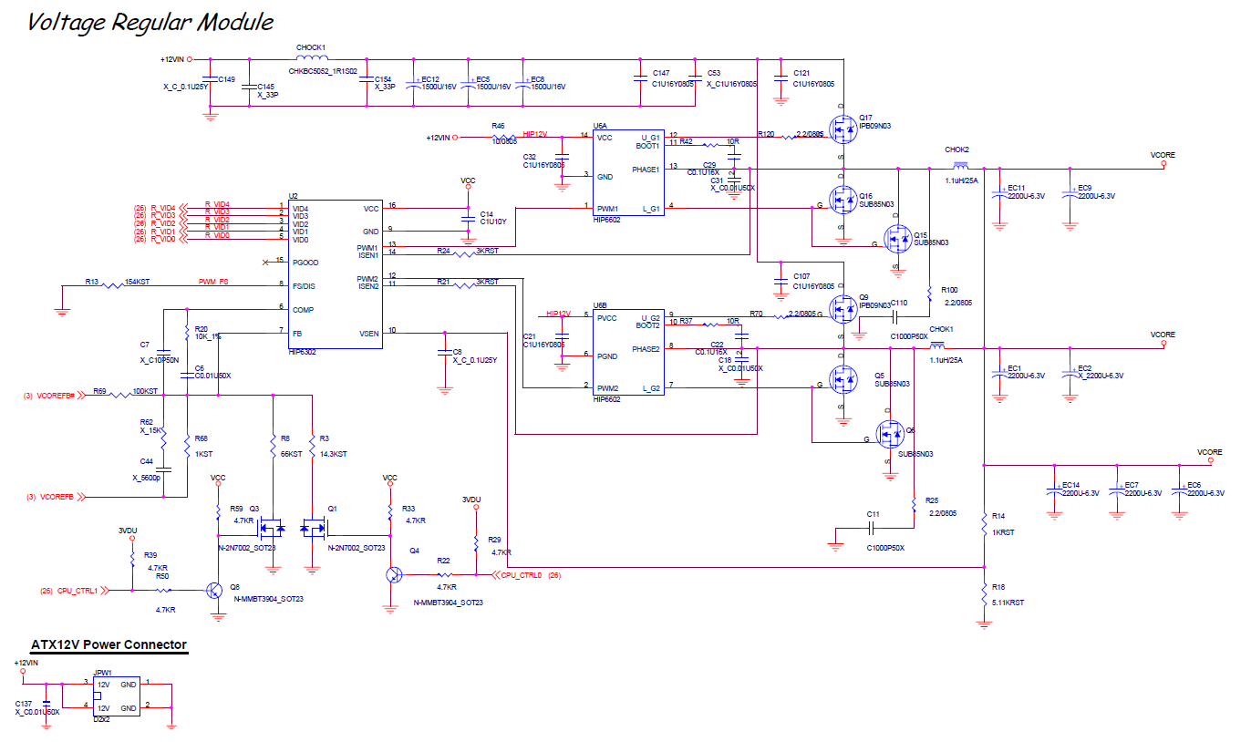Click the CHOK1 1.1uH/25A inductor symbol
Image resolution: width=1251 pixels, height=742 pixels.
938,346
